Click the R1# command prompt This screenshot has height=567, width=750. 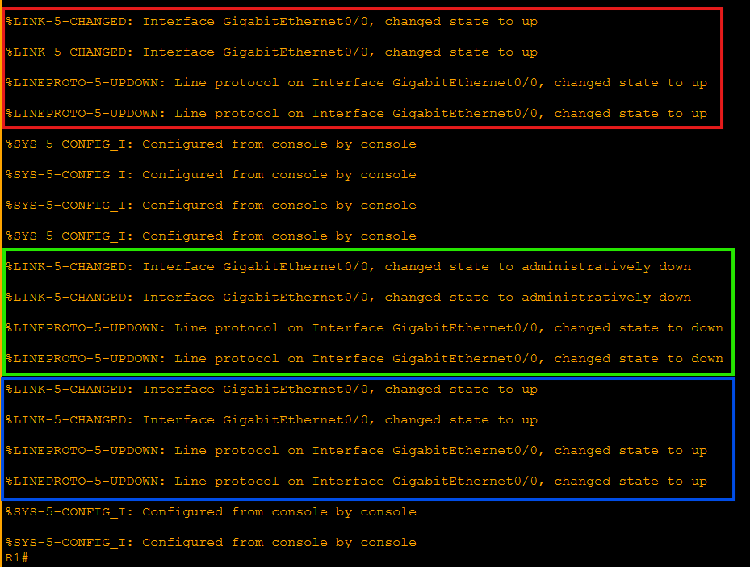pos(17,558)
